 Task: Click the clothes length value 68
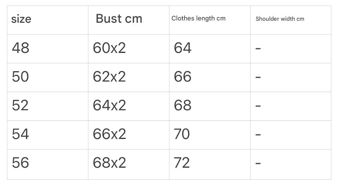coord(182,106)
